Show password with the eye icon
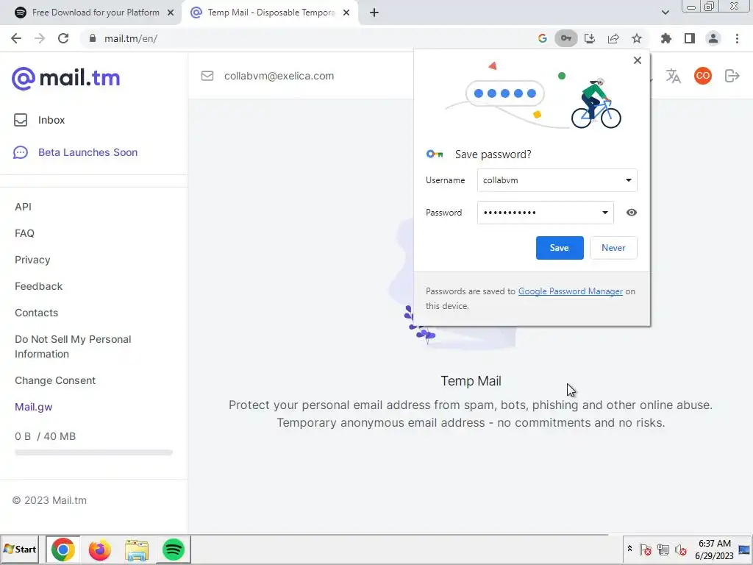Viewport: 753px width, 565px height. click(632, 213)
